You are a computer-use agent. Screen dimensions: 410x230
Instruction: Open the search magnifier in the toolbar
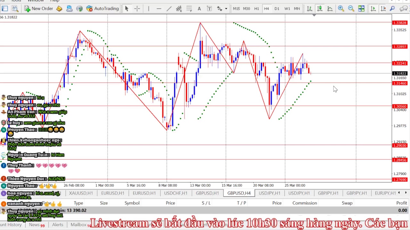pos(393,9)
